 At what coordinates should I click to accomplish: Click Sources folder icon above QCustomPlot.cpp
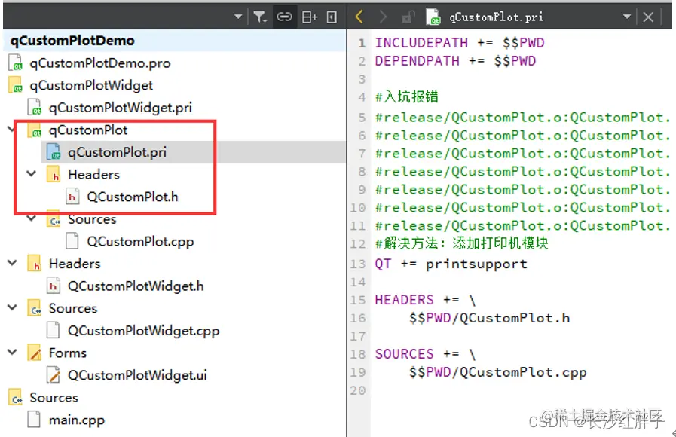click(53, 219)
